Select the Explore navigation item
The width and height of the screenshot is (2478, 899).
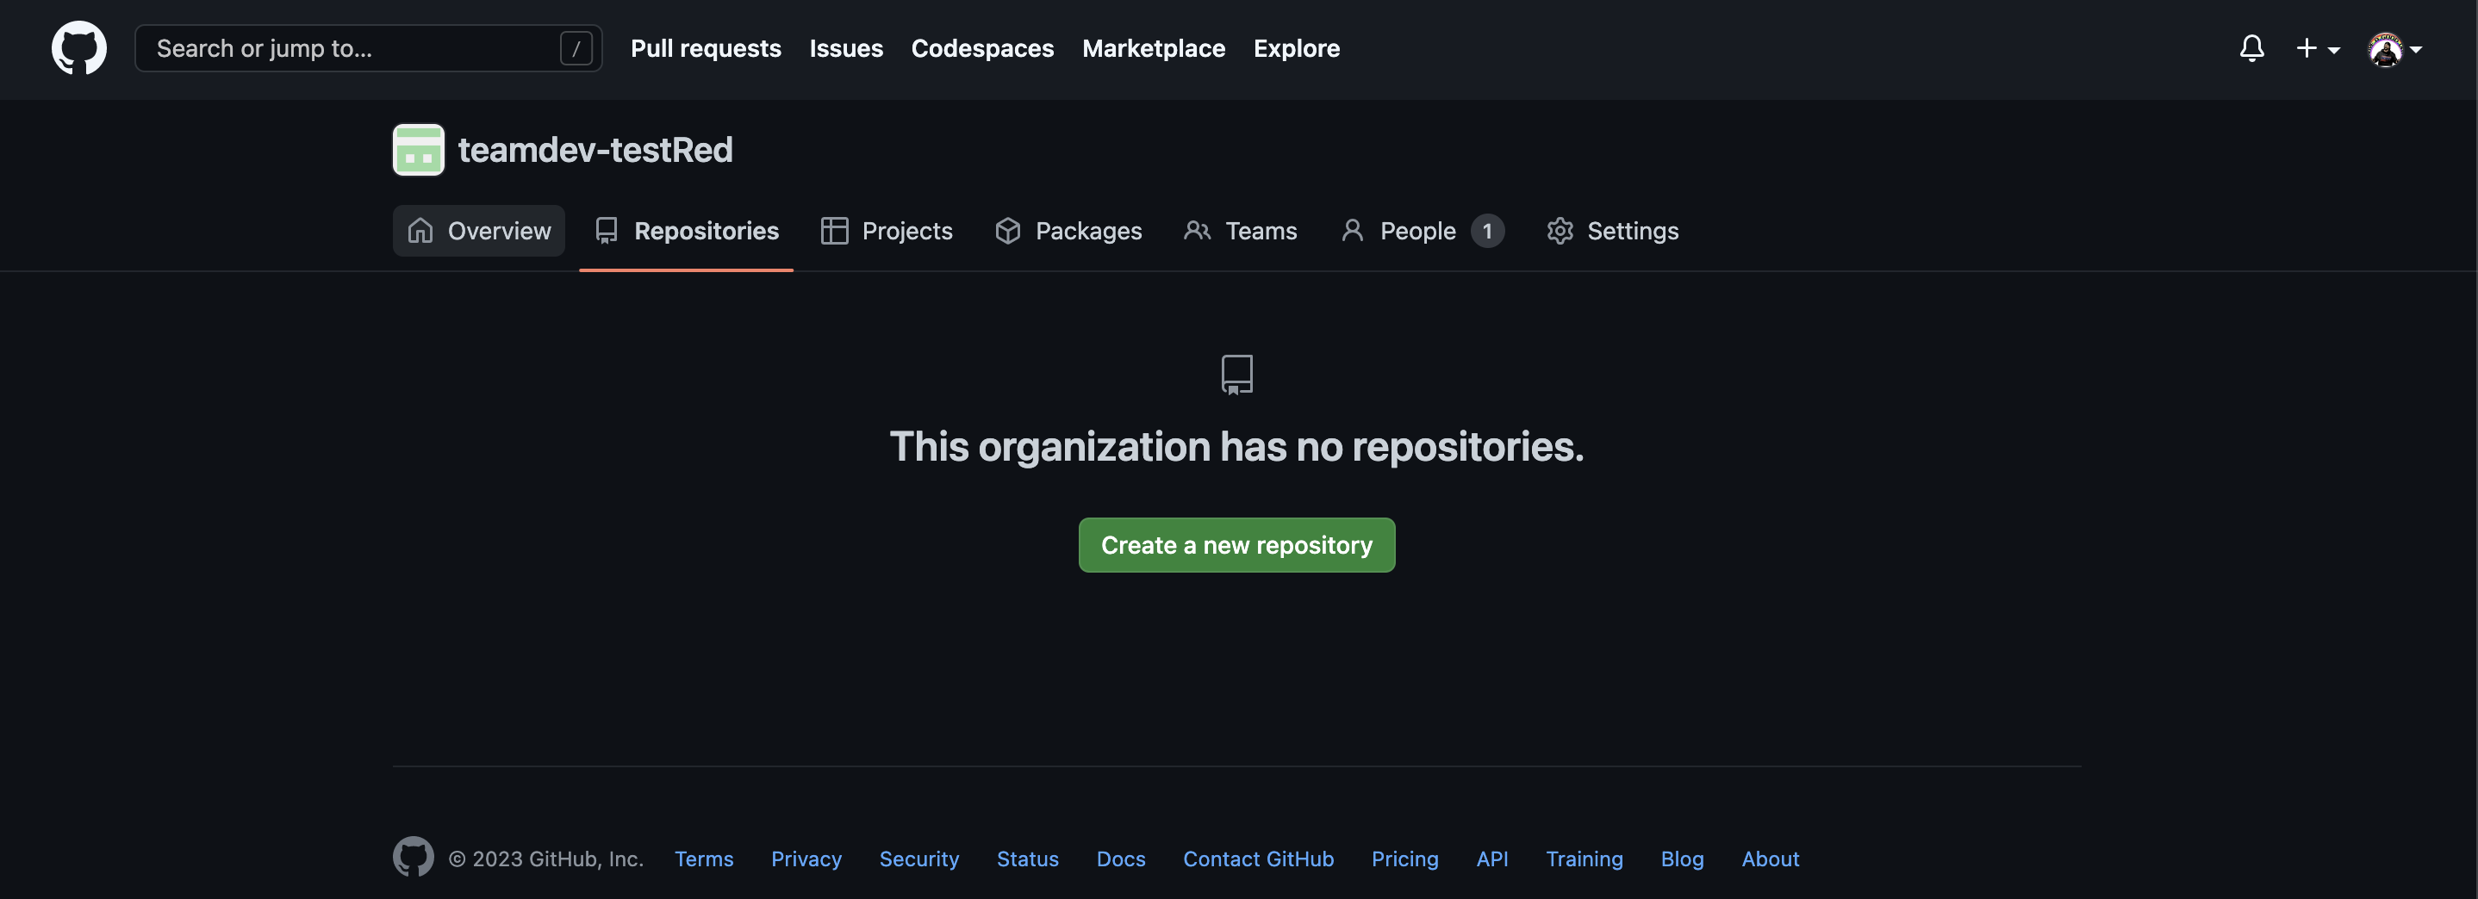tap(1296, 48)
